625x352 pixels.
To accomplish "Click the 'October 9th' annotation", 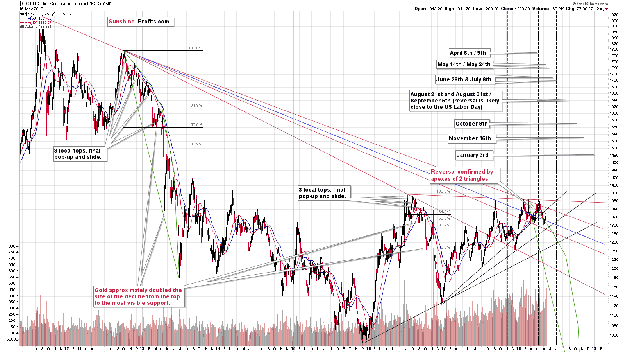I will (x=472, y=124).
